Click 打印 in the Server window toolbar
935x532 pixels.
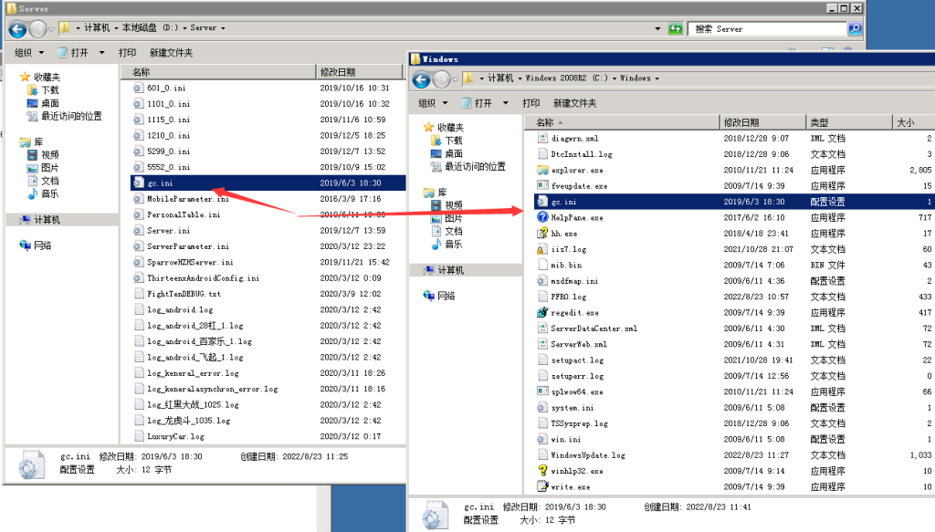(x=127, y=53)
